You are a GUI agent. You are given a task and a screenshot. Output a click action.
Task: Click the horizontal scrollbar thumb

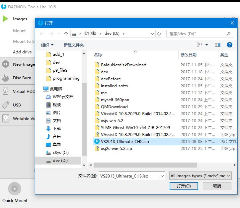145,165
